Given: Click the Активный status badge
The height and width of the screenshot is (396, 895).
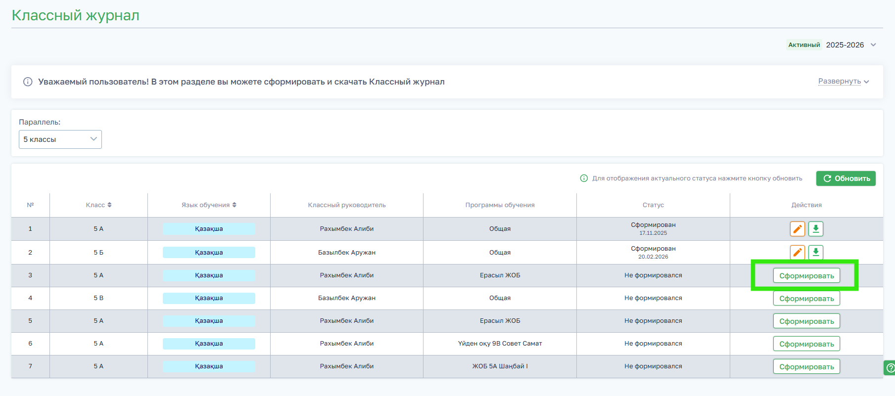Looking at the screenshot, I should (804, 45).
